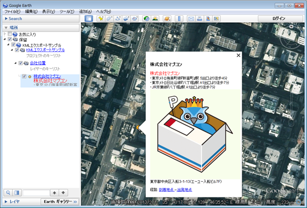Click the 出発地点 route link
Screen dimensions: 307x208
click(185, 190)
